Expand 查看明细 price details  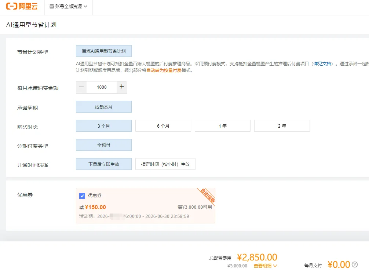point(265,266)
